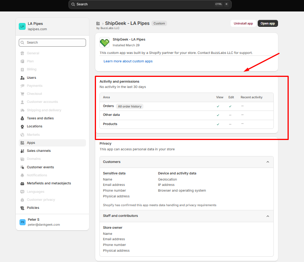Follow Learn more about custom apps link

(x=128, y=61)
